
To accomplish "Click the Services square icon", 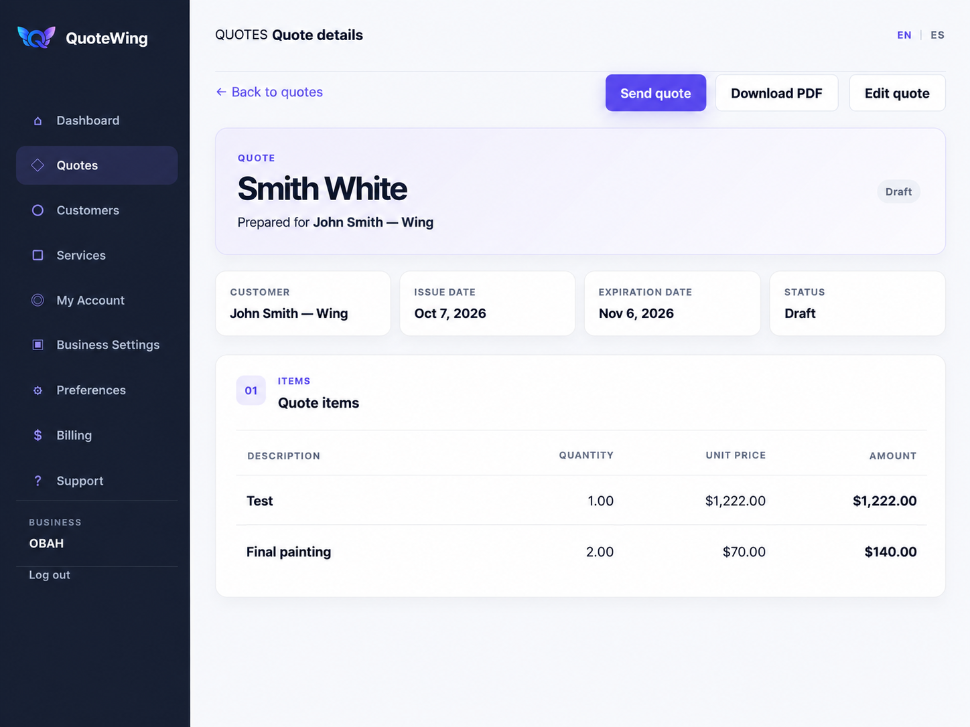I will [x=38, y=255].
